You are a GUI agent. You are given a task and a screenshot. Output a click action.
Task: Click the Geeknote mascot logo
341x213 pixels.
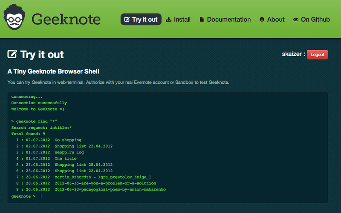click(x=14, y=17)
